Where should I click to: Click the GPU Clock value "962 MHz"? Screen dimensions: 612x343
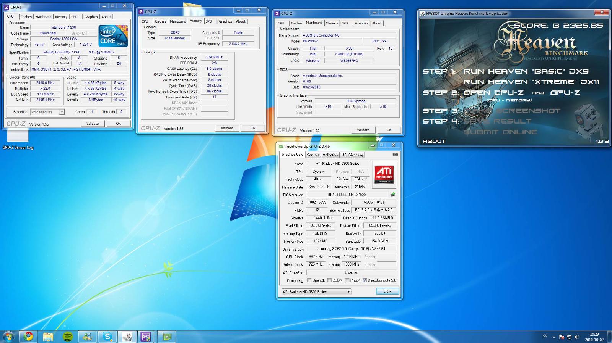[x=316, y=257]
